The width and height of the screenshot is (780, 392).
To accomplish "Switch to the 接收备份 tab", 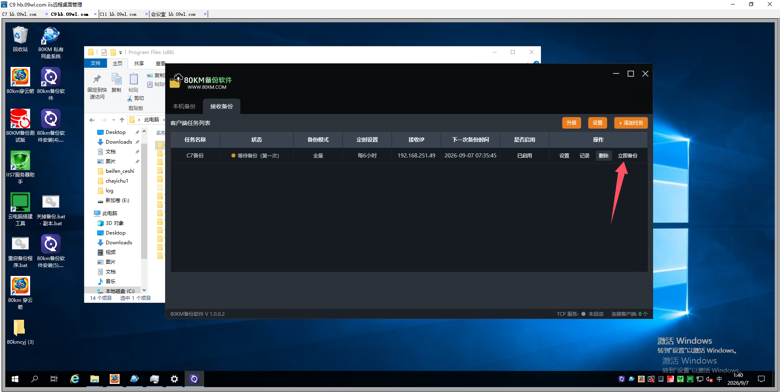I will click(222, 106).
